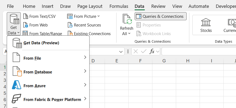The image size is (236, 108).
Task: Click the From File chevron arrow
Action: (x=85, y=57)
